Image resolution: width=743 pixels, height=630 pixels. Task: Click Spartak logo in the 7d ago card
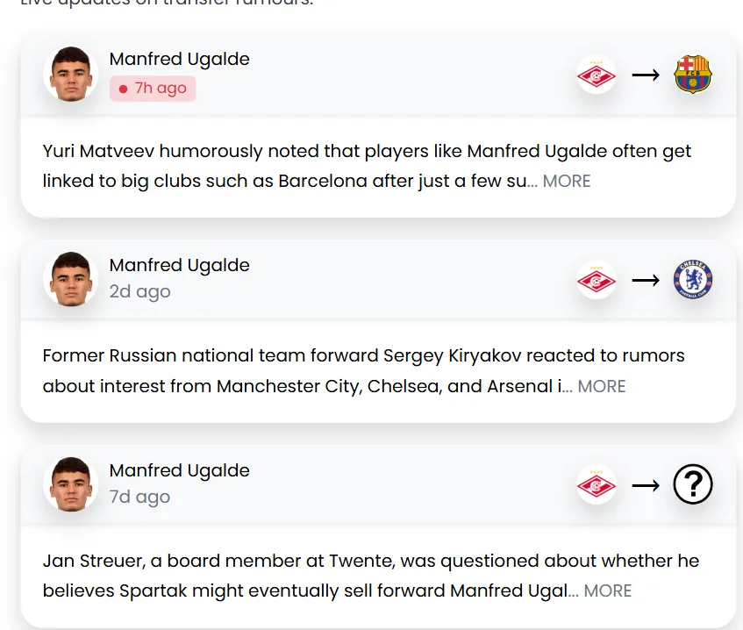pyautogui.click(x=597, y=484)
